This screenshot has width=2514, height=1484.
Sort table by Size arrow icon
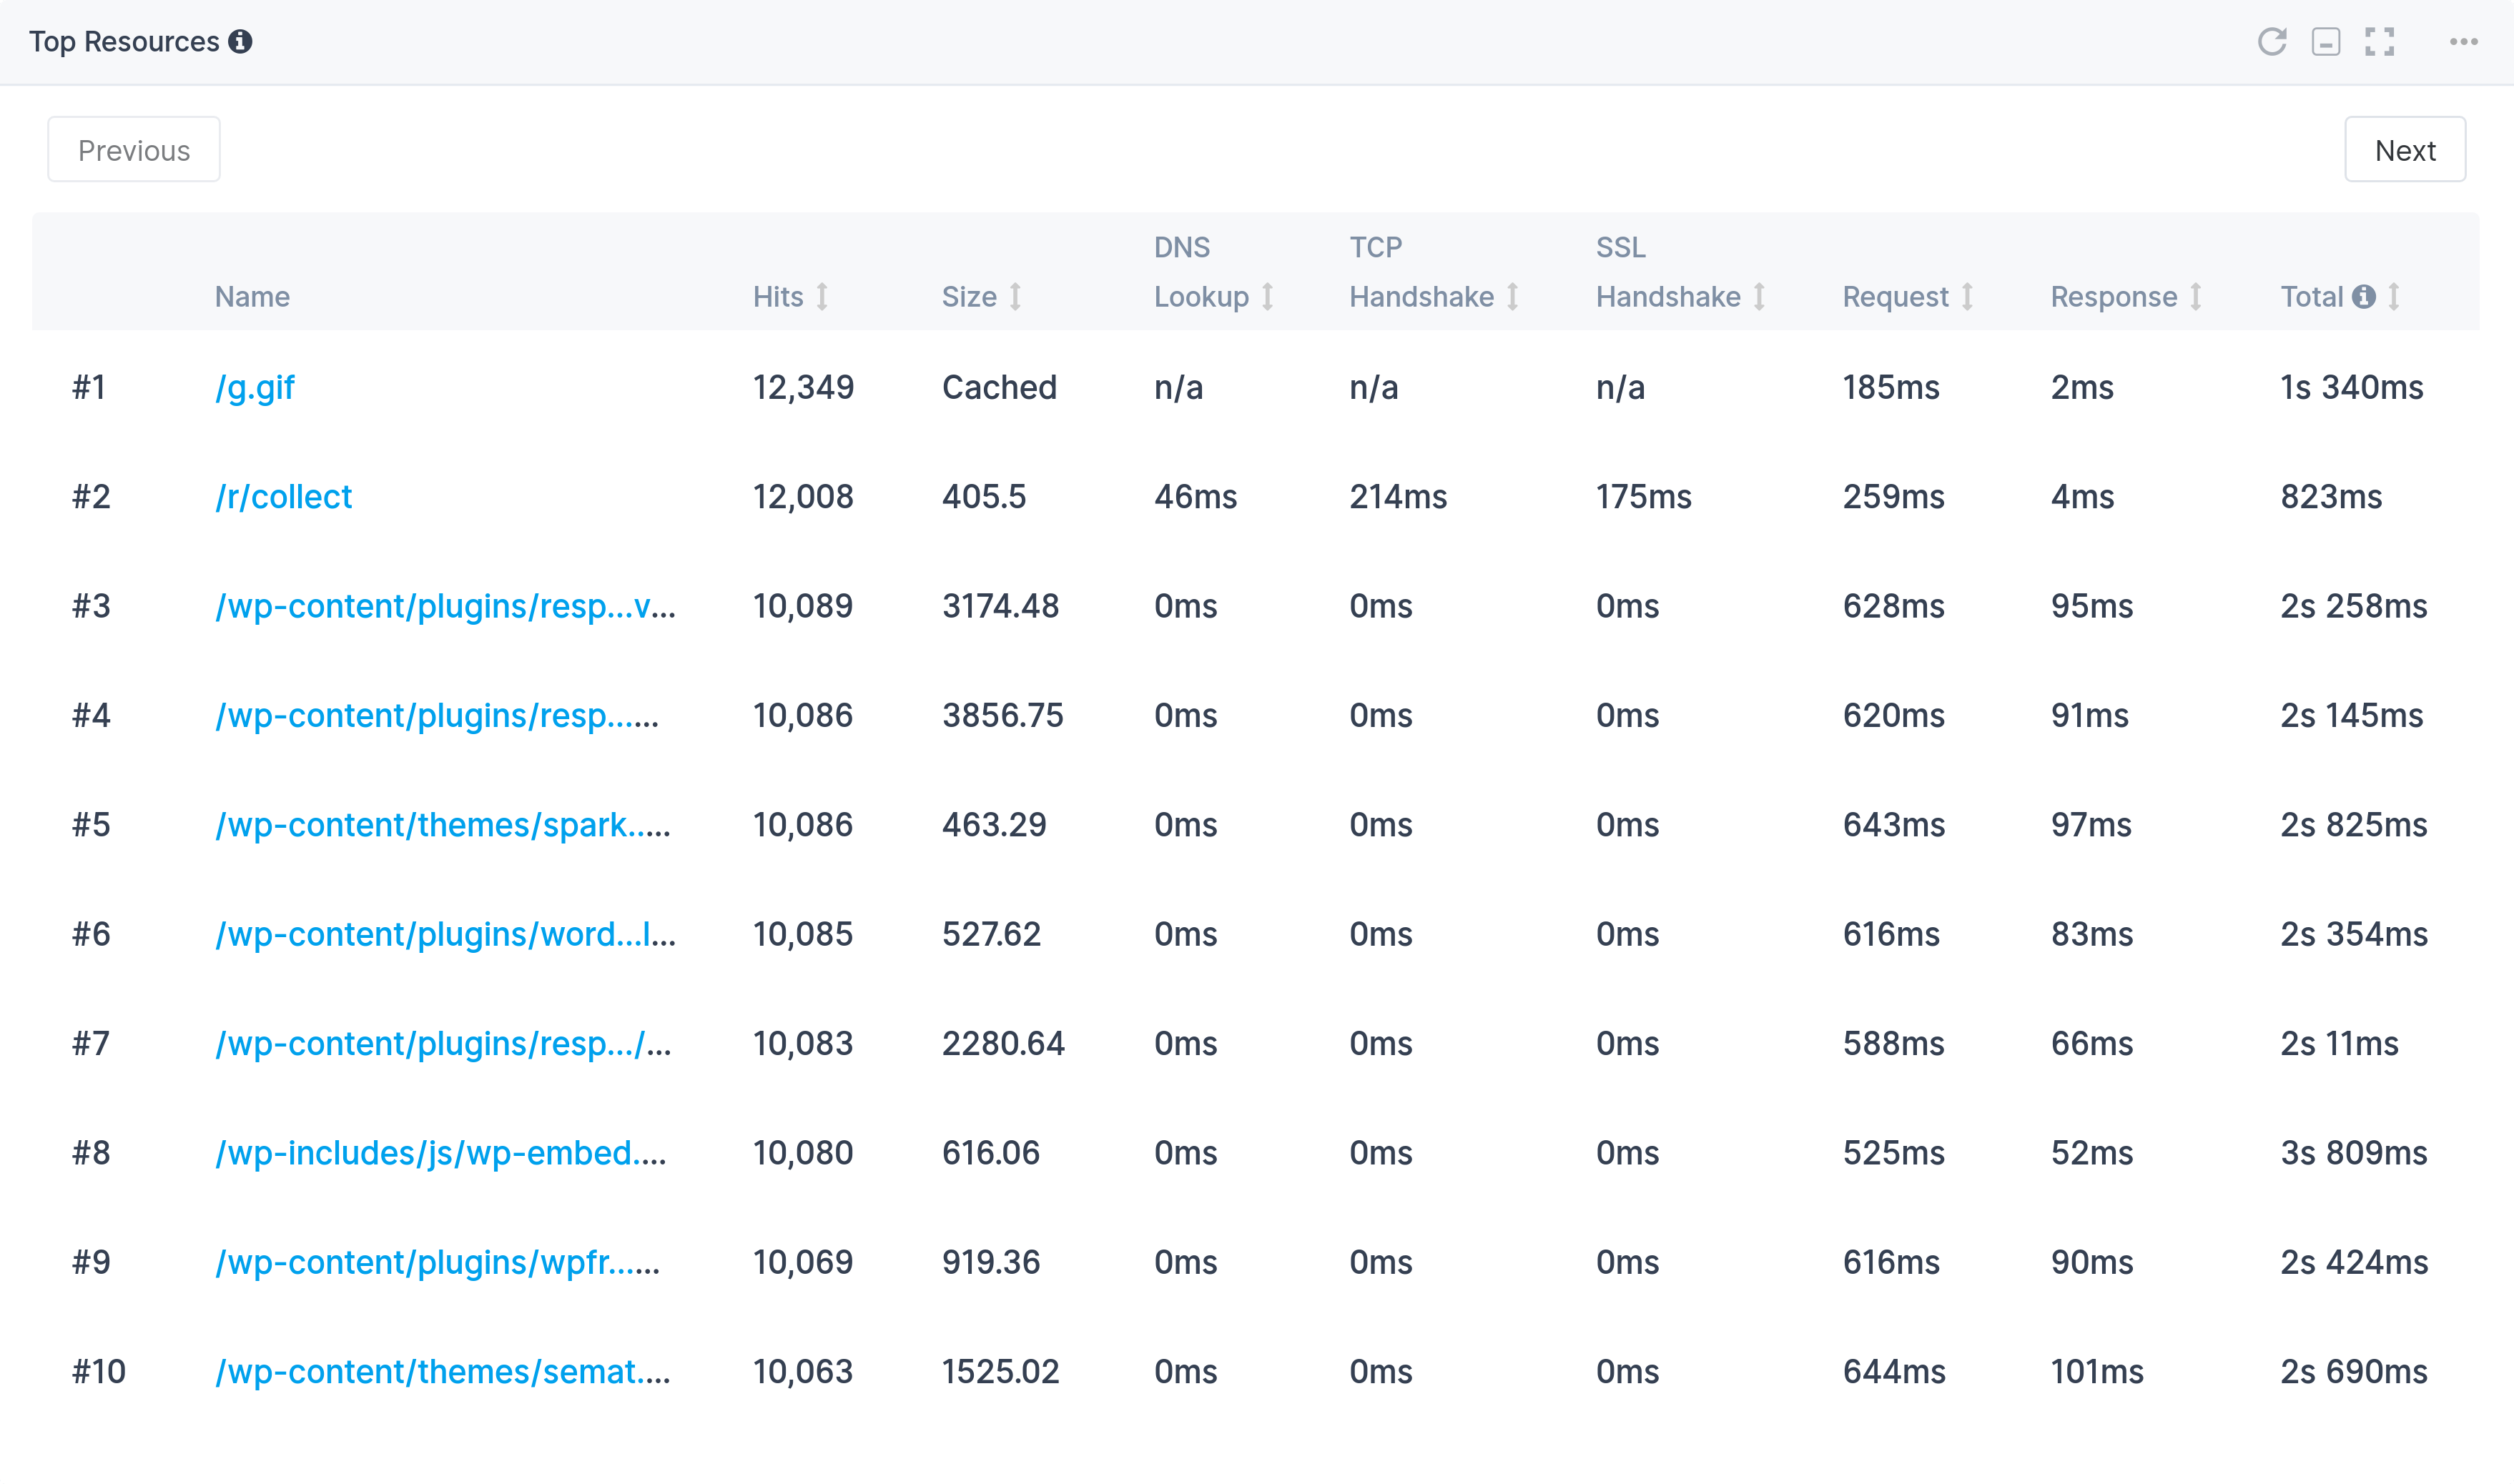pyautogui.click(x=1015, y=297)
